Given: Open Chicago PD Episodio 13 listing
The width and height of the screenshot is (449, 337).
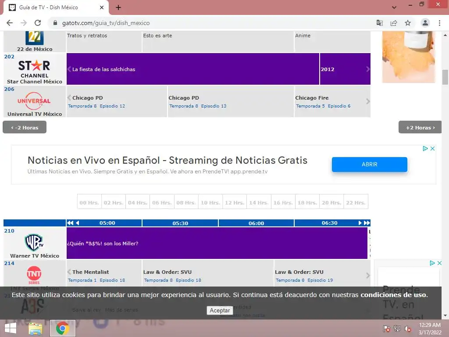Looking at the screenshot, I should point(231,101).
